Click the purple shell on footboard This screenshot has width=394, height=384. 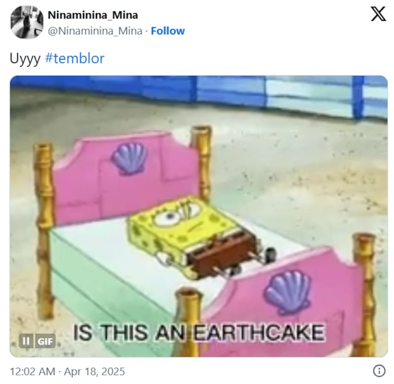tap(288, 292)
